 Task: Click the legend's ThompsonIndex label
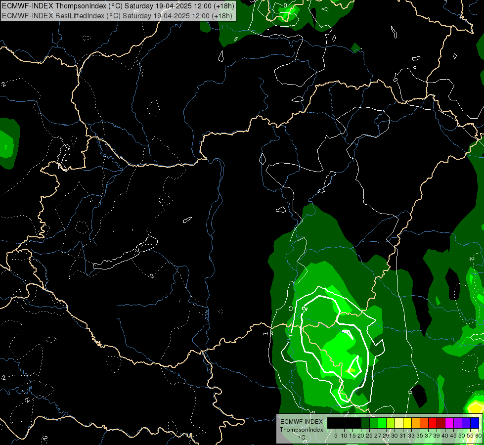pyautogui.click(x=302, y=430)
